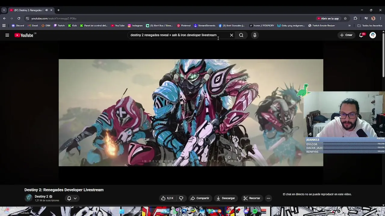Bookmark this page with the star
The height and width of the screenshot is (216, 385).
pos(345,19)
